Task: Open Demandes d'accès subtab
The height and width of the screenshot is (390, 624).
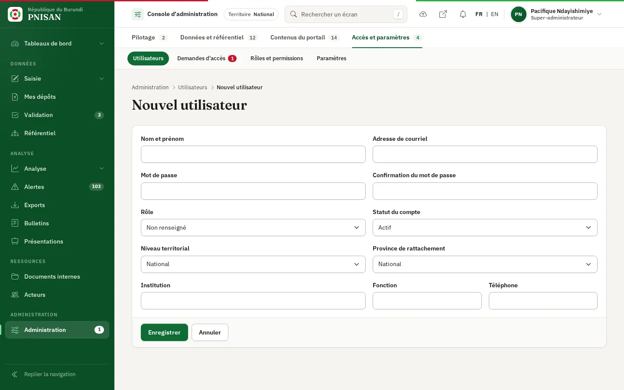Action: [x=207, y=58]
